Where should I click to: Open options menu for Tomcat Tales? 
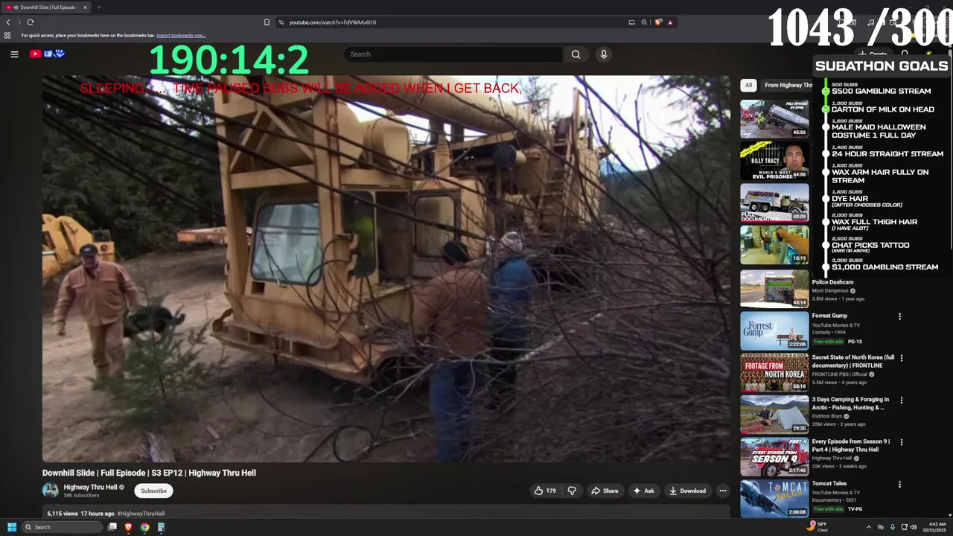(899, 484)
